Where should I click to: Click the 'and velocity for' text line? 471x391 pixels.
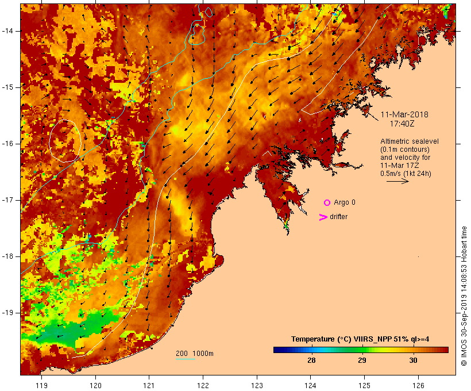405,158
